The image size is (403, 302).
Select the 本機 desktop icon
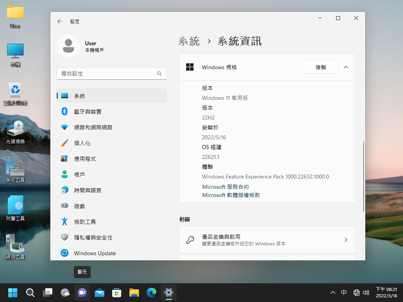point(15,55)
